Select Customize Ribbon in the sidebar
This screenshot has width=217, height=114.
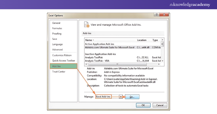(62, 55)
